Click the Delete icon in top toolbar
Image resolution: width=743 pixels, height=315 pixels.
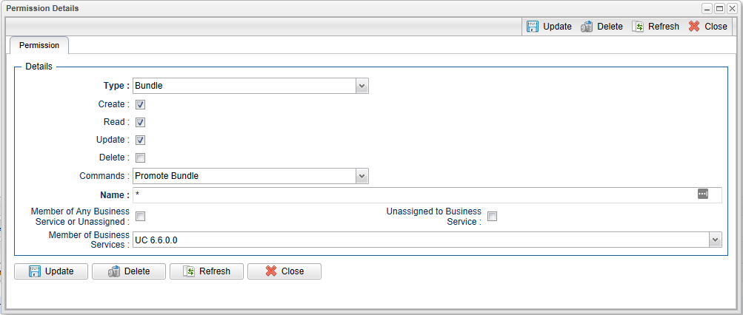587,27
